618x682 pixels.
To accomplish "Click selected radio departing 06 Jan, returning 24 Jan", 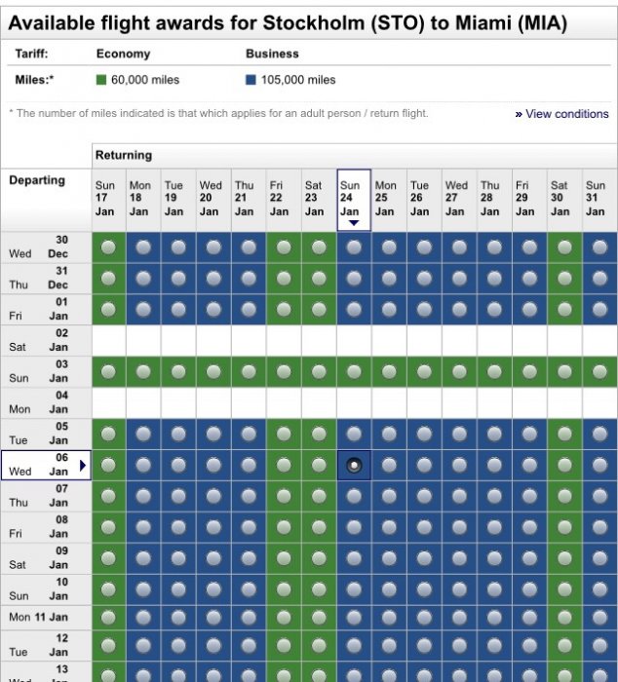I will point(354,466).
